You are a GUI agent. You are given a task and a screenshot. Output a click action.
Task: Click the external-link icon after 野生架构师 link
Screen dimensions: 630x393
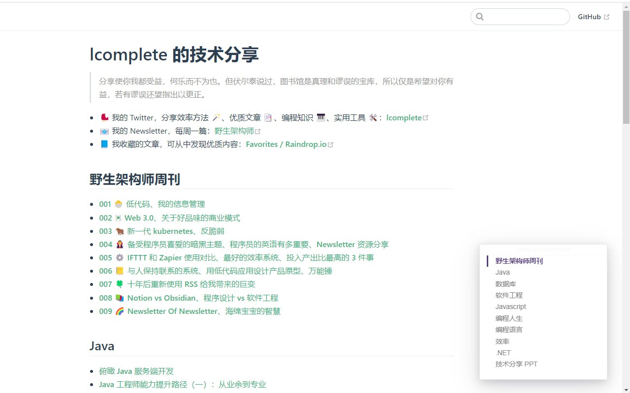pos(258,131)
